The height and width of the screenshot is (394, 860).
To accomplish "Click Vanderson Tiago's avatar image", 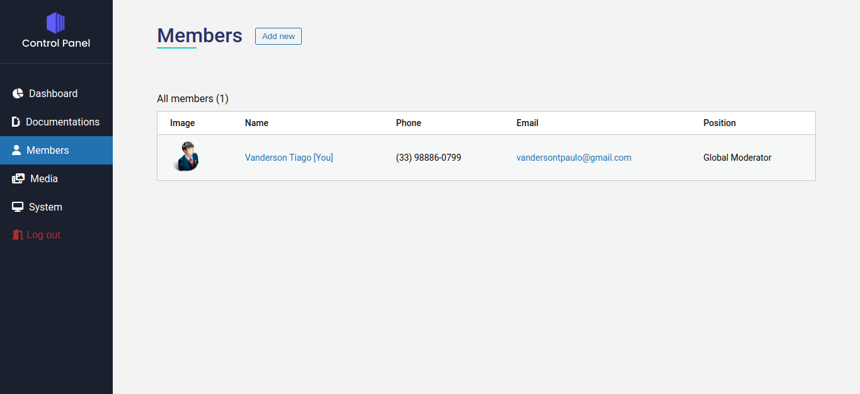I will (x=186, y=157).
